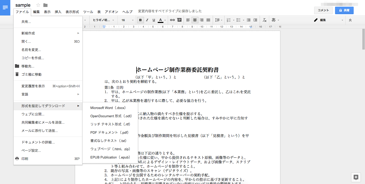Select 共有... in the File menu
The image size is (365, 184).
pos(48,22)
